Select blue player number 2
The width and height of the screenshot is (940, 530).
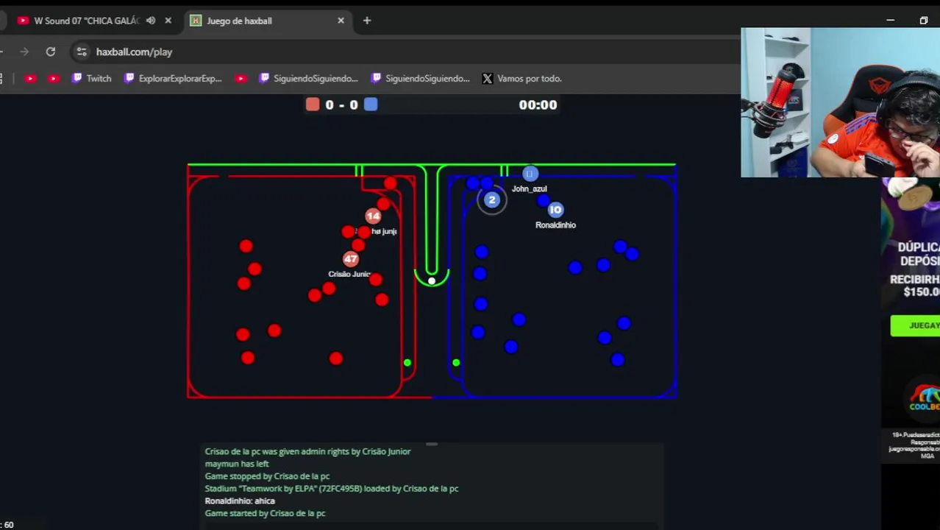[492, 199]
